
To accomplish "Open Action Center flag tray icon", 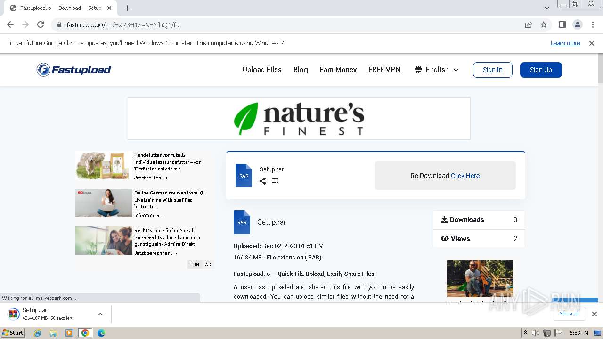I will tap(558, 333).
